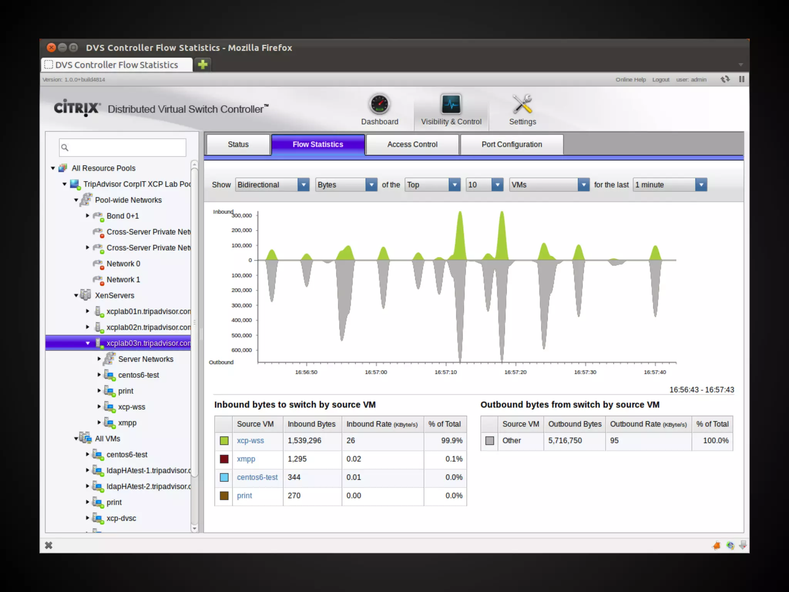Switch to the Access Control tab
The image size is (789, 592).
412,145
